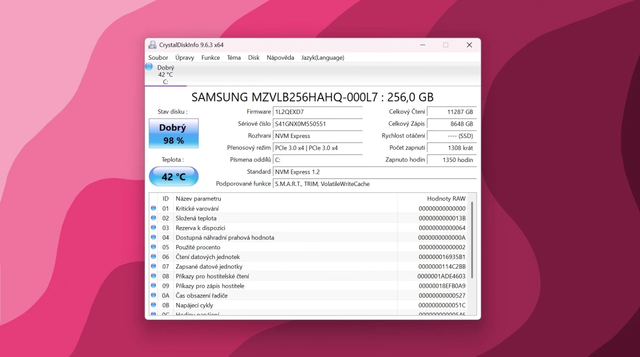Select the C: disk tab showing 42 °C
The width and height of the screenshot is (640, 357).
[x=165, y=74]
